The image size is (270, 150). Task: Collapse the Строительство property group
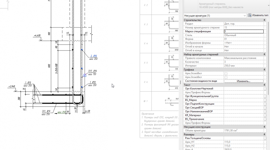click(x=264, y=20)
